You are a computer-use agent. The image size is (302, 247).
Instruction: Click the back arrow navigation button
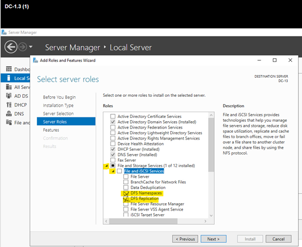(x=11, y=47)
